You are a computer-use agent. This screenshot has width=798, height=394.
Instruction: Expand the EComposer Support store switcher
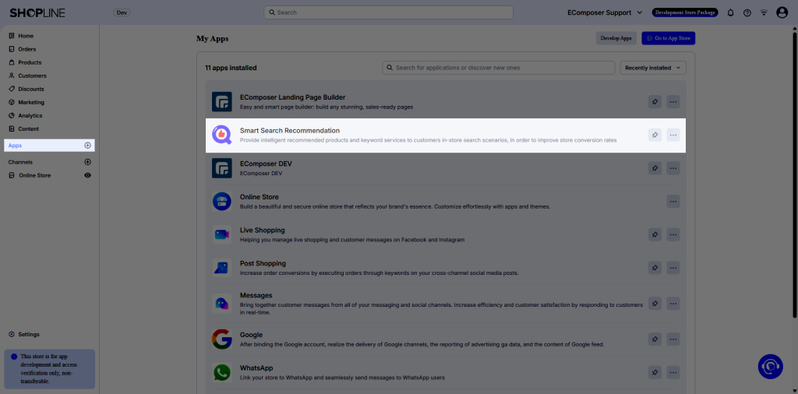click(x=605, y=12)
